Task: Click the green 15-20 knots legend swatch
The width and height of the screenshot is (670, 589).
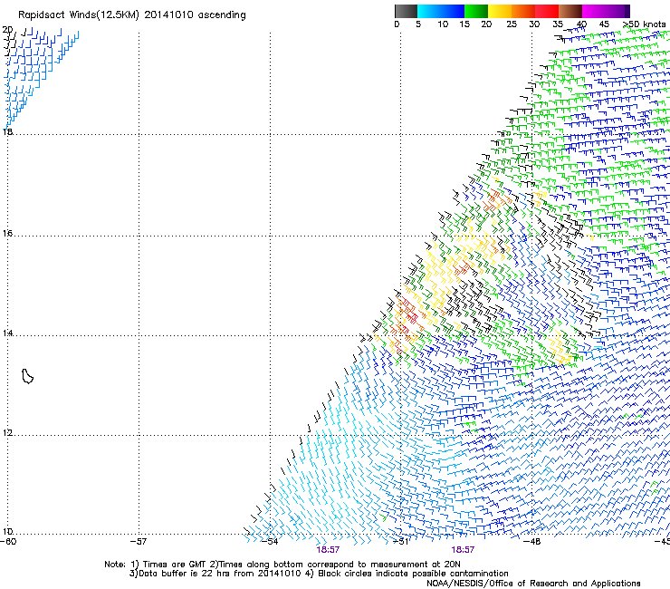Action: (x=476, y=11)
